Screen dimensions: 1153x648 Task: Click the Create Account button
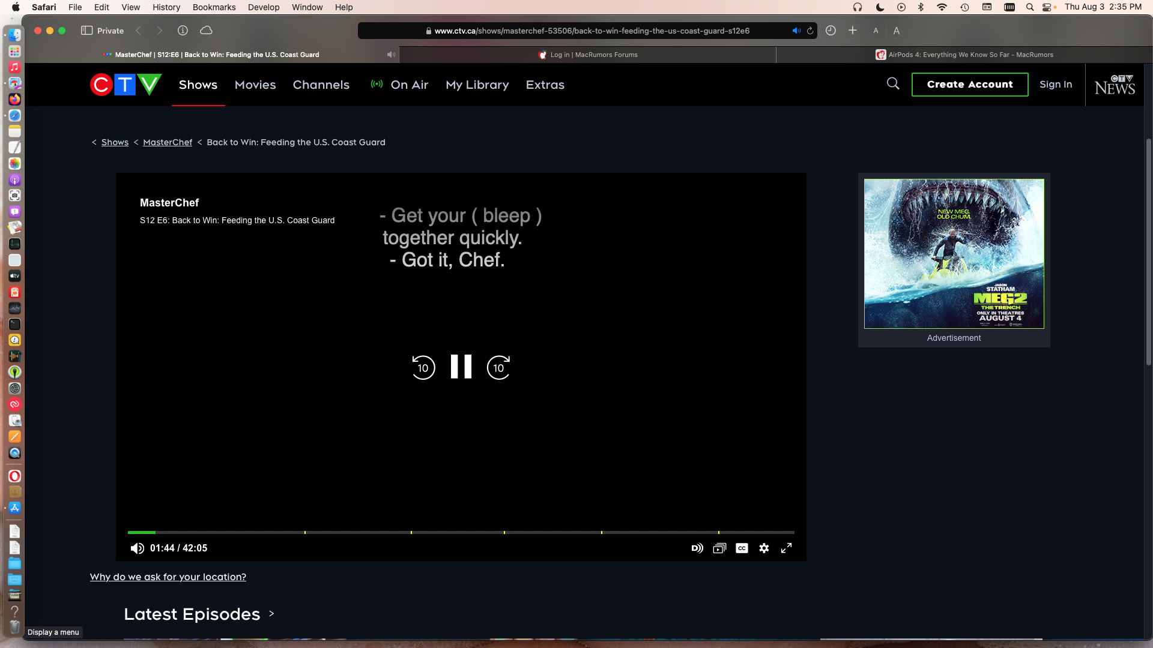coord(970,85)
